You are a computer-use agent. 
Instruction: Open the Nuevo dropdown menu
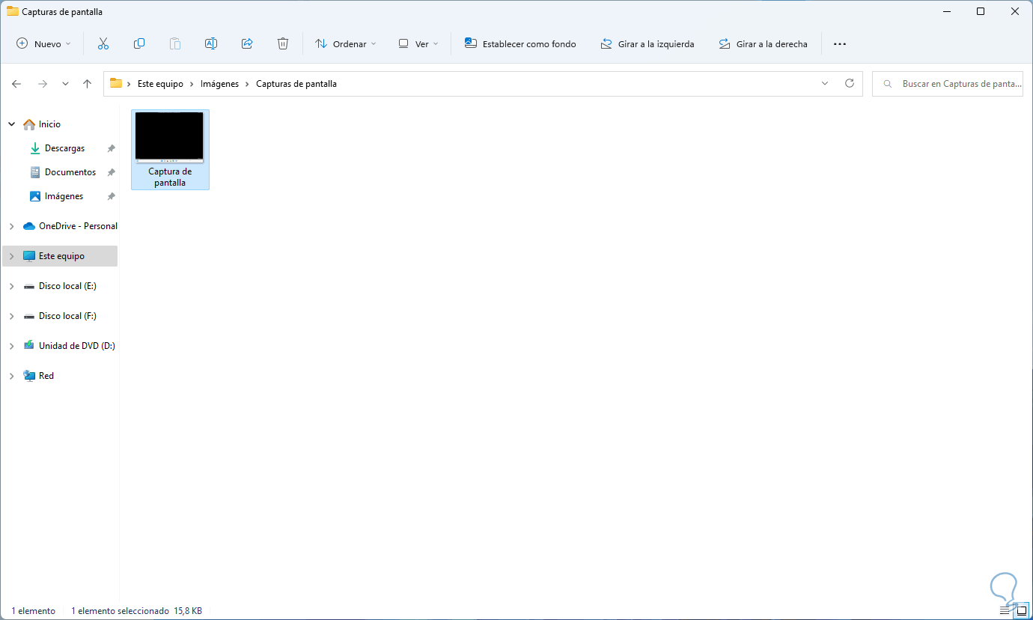click(44, 44)
